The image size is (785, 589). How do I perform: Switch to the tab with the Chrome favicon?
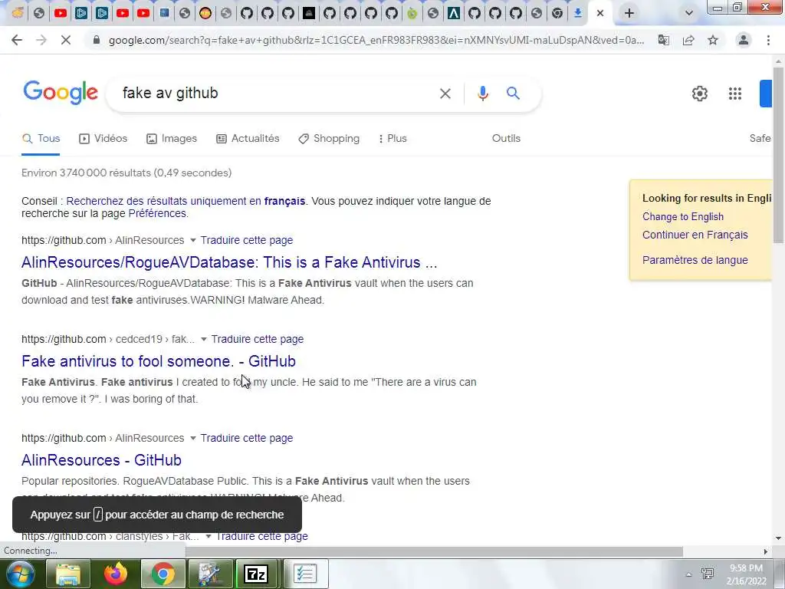[x=557, y=13]
